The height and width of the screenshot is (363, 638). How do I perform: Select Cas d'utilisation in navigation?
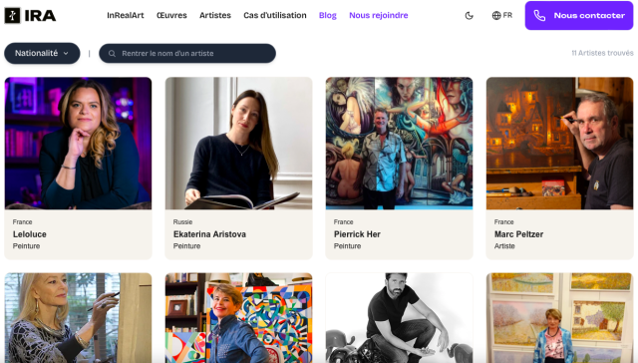[x=275, y=16]
